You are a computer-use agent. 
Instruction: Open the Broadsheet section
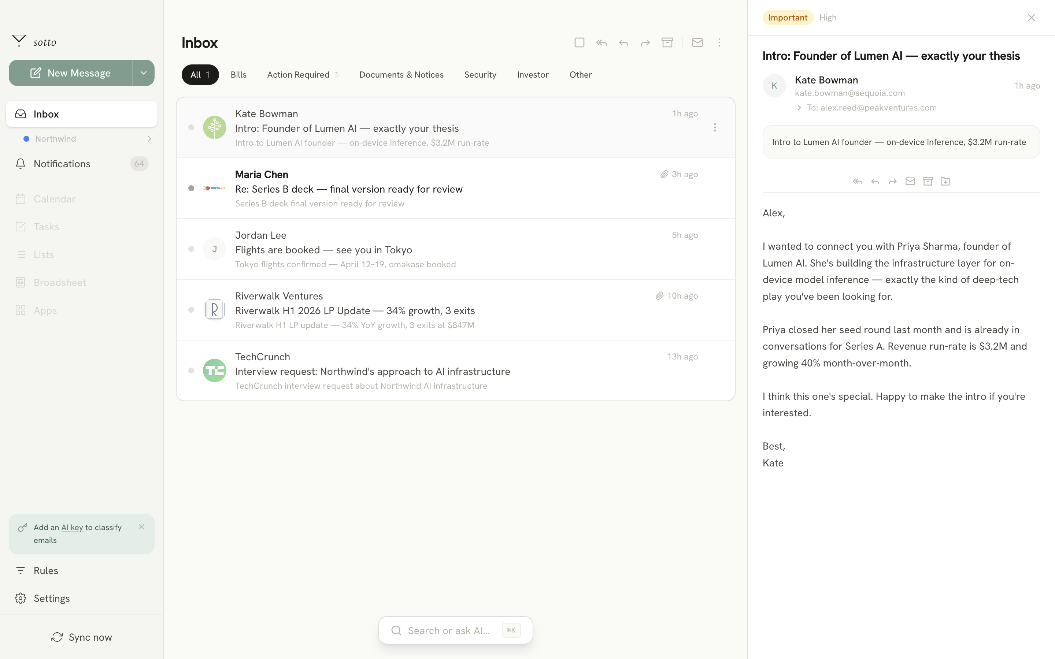click(x=60, y=282)
